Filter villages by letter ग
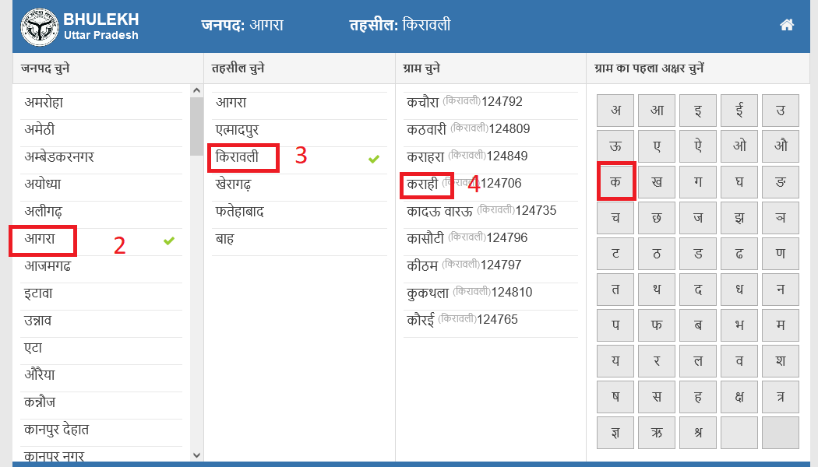 tap(698, 182)
